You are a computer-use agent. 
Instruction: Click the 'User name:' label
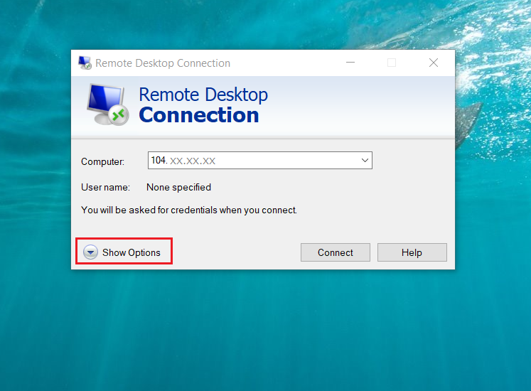point(105,188)
